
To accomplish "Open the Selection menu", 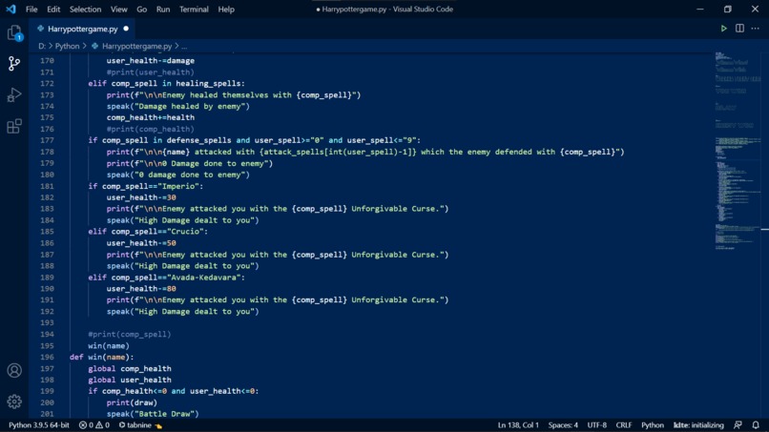I will click(85, 10).
